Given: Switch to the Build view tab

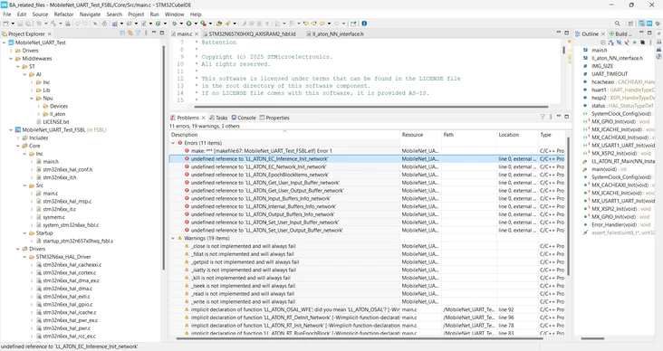Looking at the screenshot, I should click(620, 33).
